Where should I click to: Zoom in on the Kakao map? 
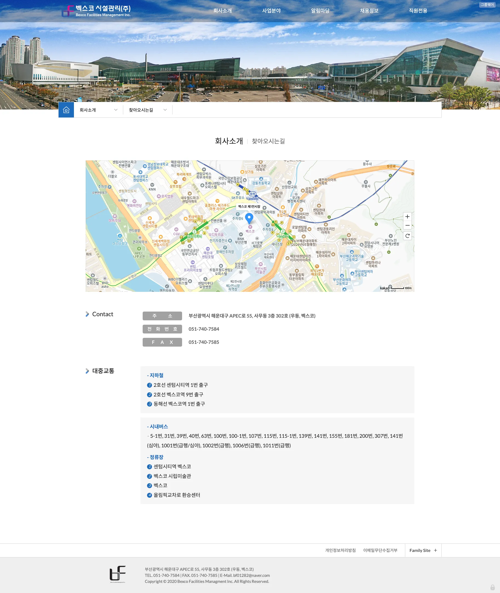[x=407, y=217]
